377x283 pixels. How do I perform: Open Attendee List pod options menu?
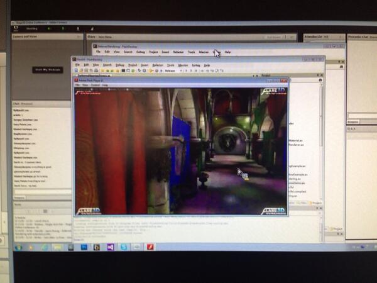click(x=341, y=37)
